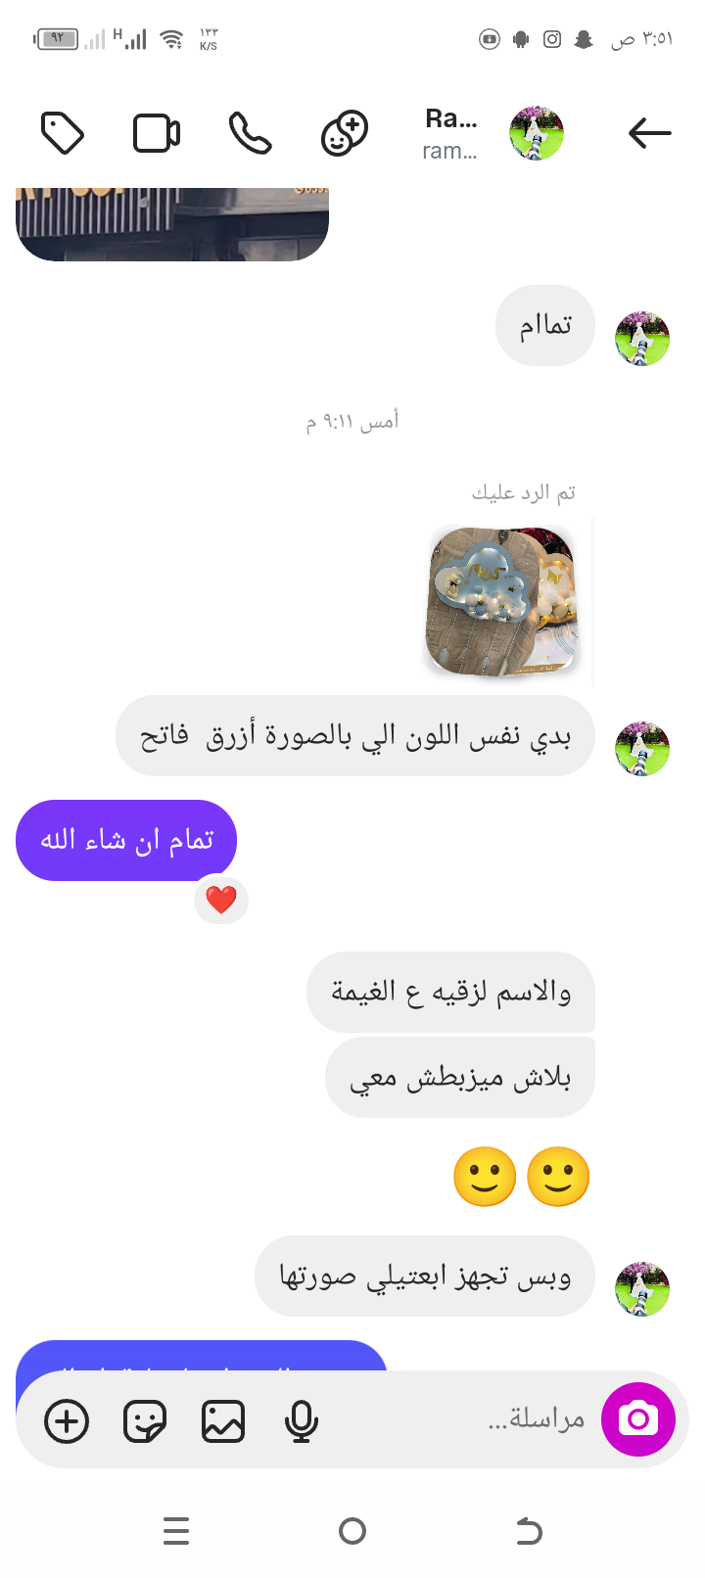This screenshot has width=705, height=1578.
Task: Open the label tag icon in header
Action: point(63,133)
